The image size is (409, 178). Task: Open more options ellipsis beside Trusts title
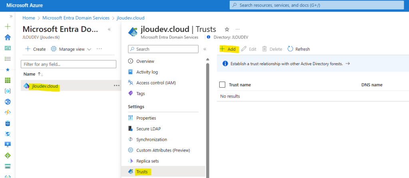[x=237, y=29]
